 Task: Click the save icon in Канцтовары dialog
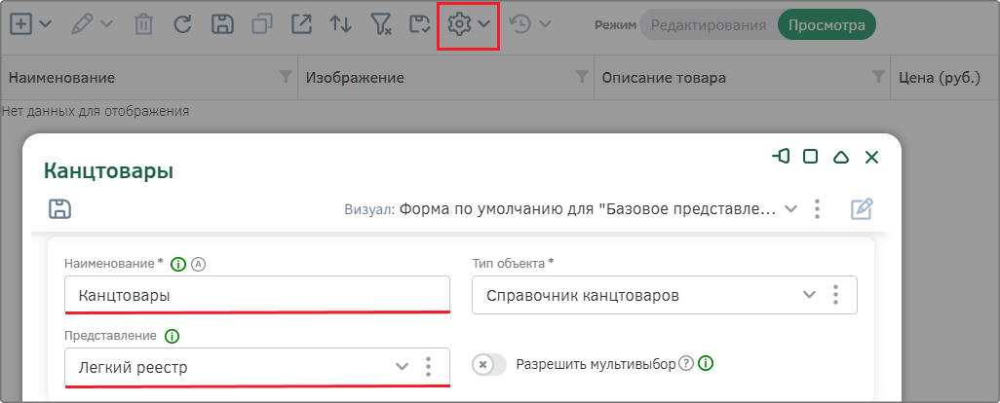(x=60, y=209)
